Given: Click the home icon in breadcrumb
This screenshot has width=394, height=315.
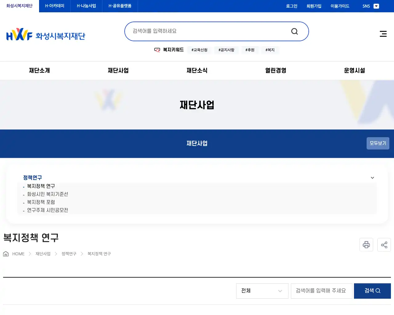Looking at the screenshot, I should (6, 253).
